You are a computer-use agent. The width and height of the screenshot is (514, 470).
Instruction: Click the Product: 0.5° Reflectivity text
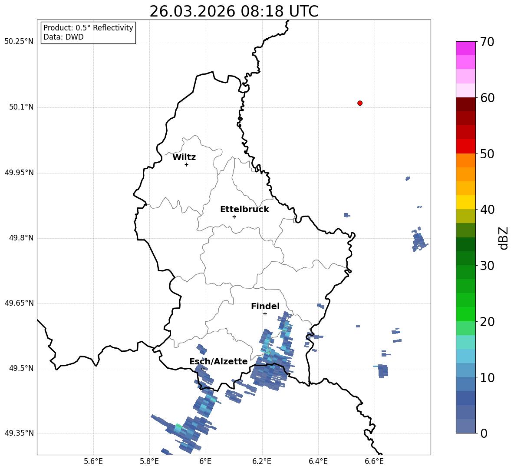coord(88,28)
